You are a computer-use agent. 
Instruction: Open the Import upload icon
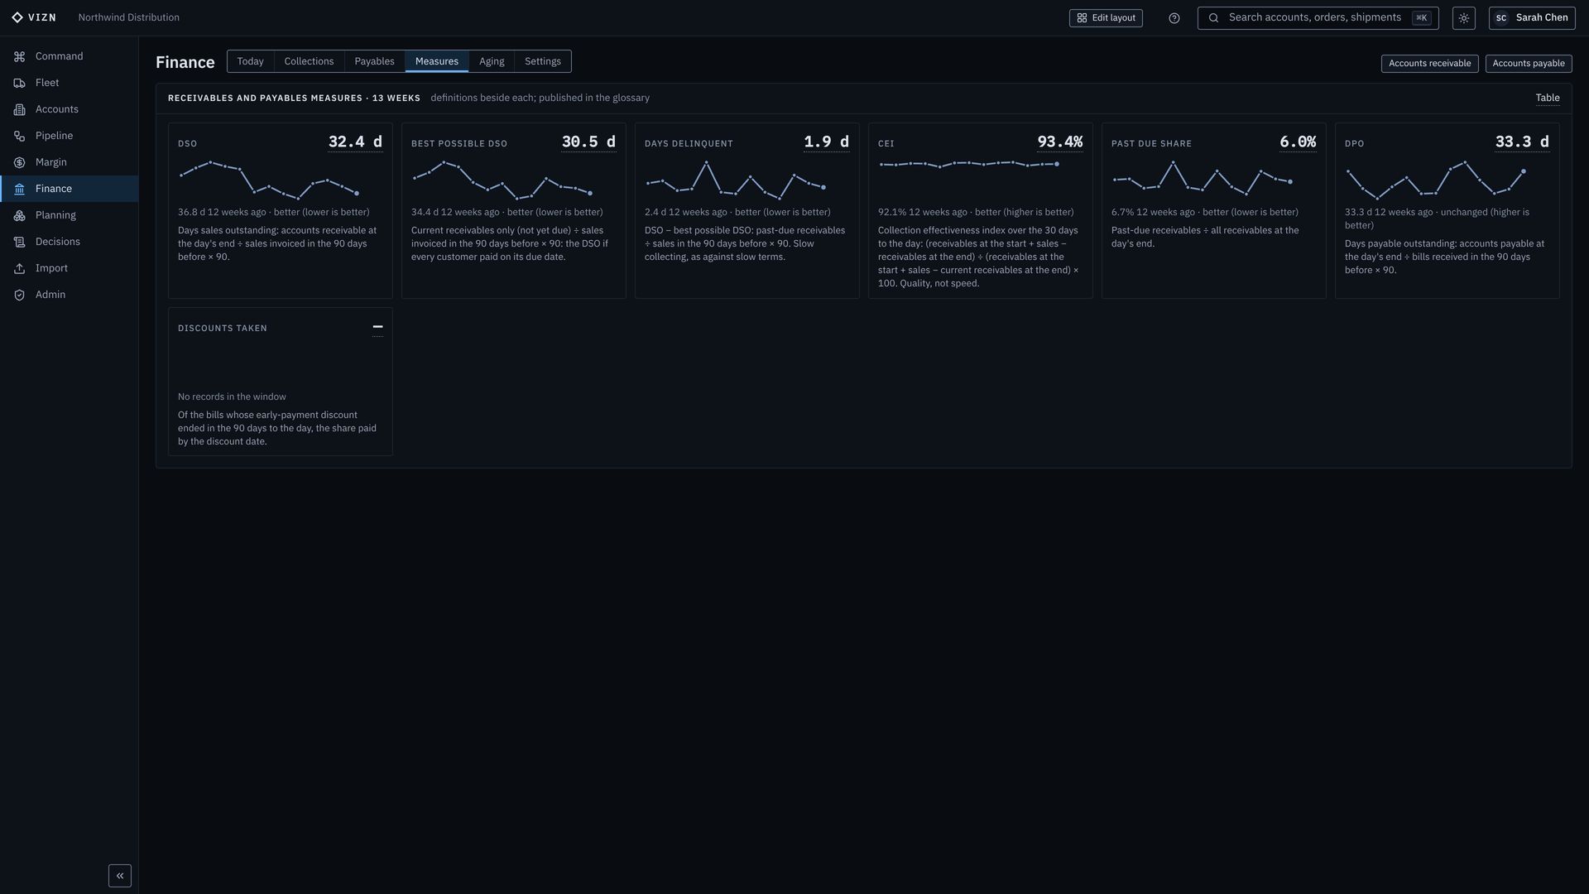pos(19,268)
